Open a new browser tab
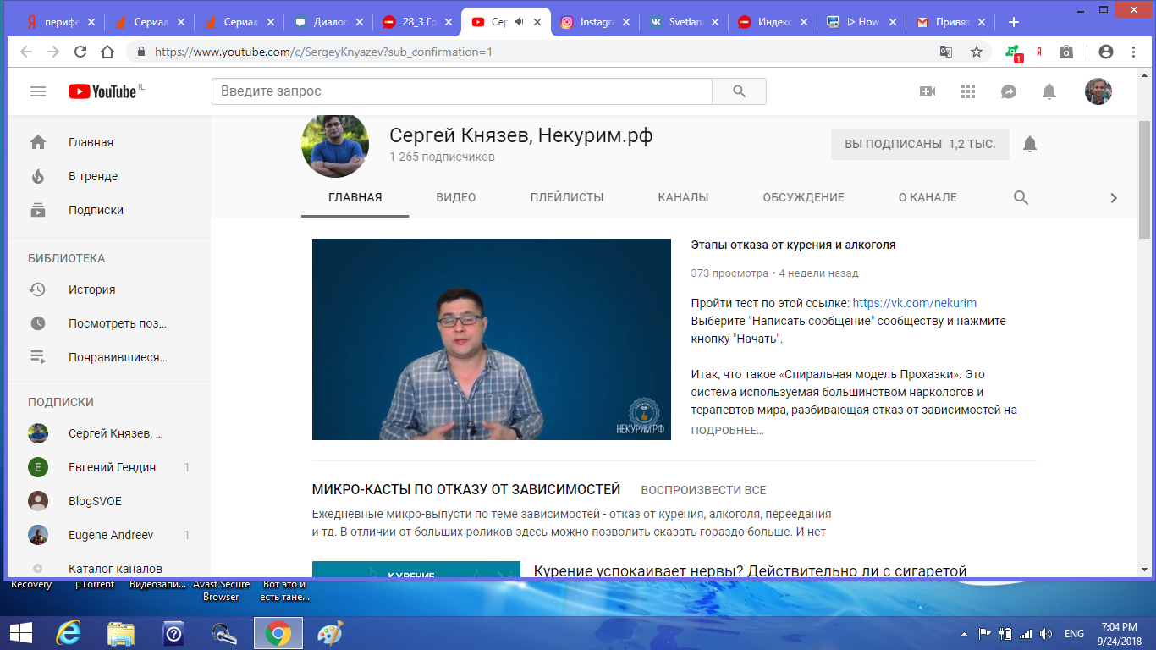 click(1014, 22)
